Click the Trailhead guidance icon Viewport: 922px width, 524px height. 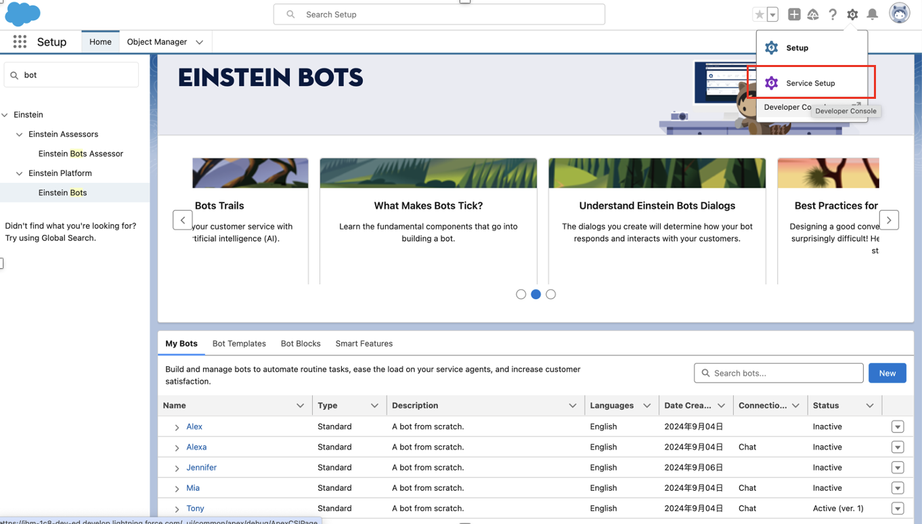tap(813, 14)
